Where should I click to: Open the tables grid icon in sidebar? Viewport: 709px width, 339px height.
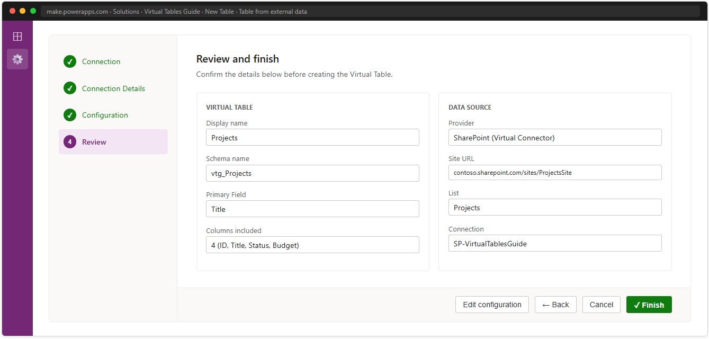[17, 37]
